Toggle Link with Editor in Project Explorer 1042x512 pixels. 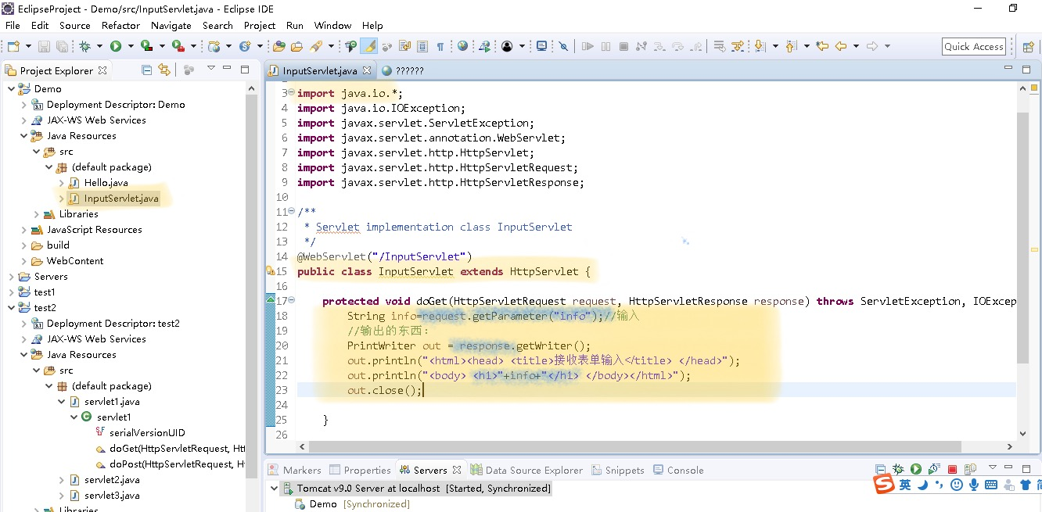click(163, 70)
